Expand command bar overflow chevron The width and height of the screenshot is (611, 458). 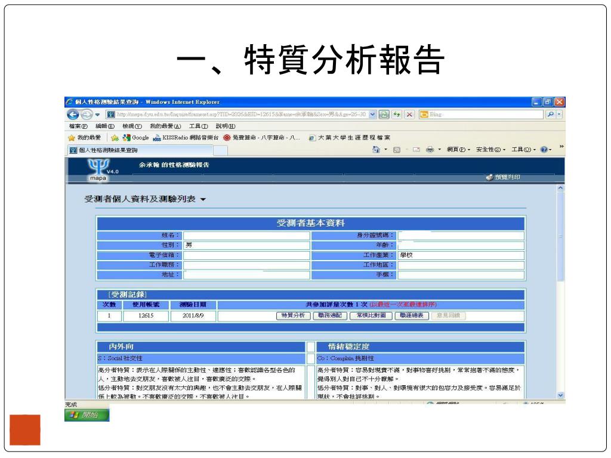(x=561, y=147)
